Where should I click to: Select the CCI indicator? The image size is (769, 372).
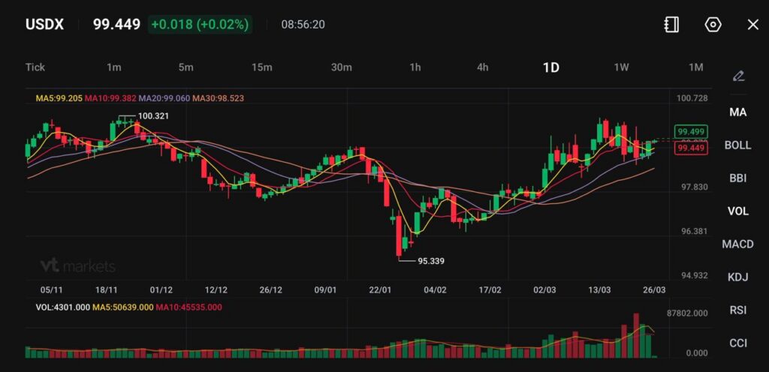(737, 343)
